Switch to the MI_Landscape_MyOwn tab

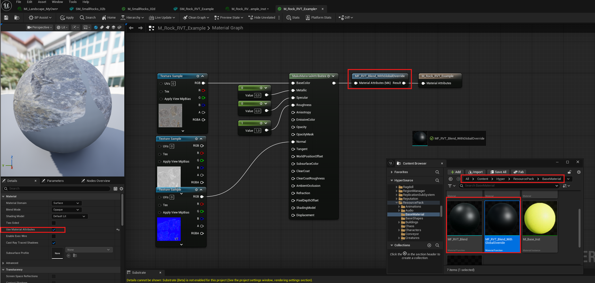click(x=41, y=9)
